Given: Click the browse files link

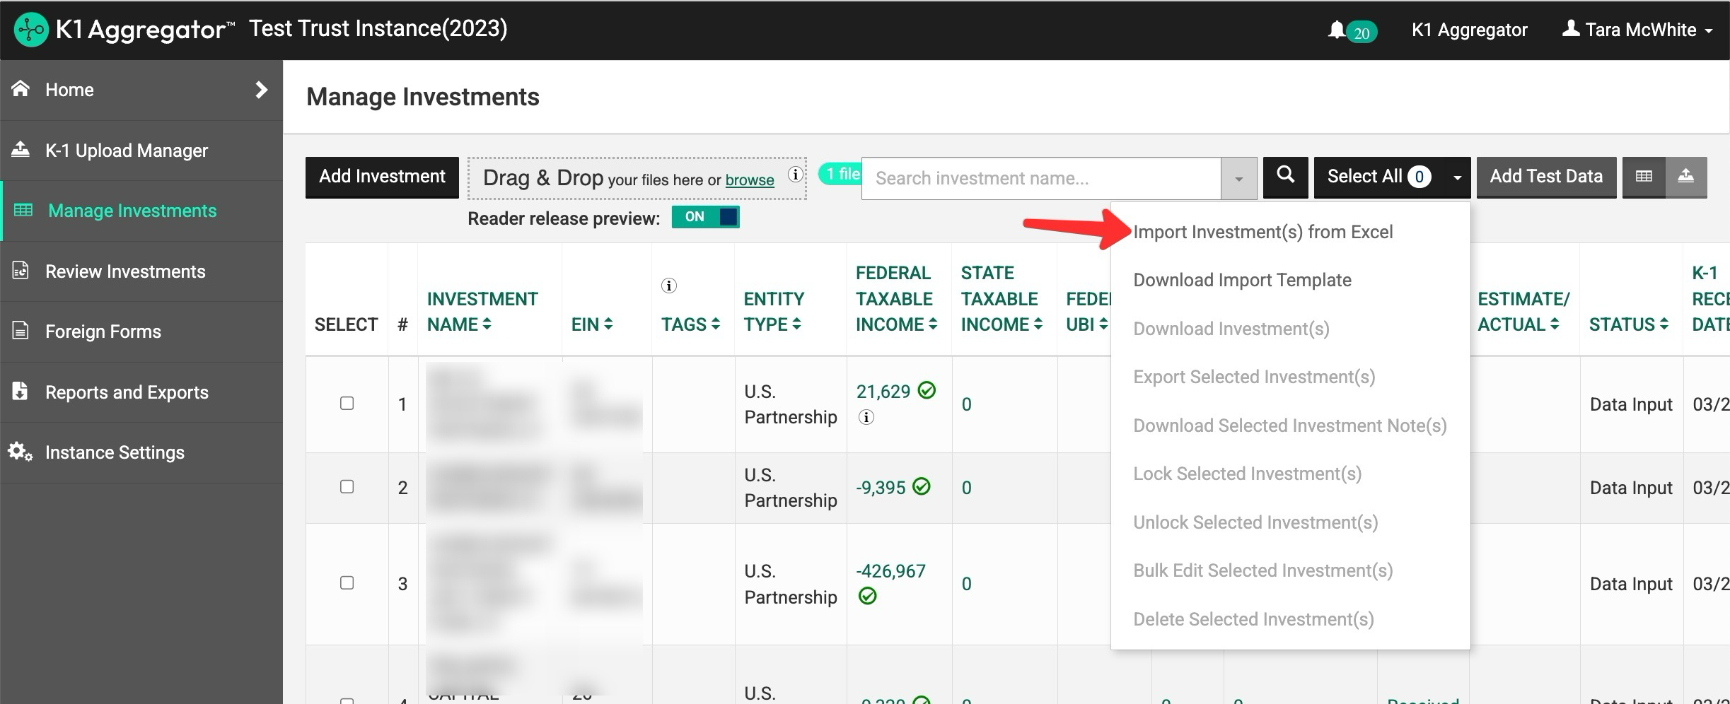Looking at the screenshot, I should click(x=749, y=180).
